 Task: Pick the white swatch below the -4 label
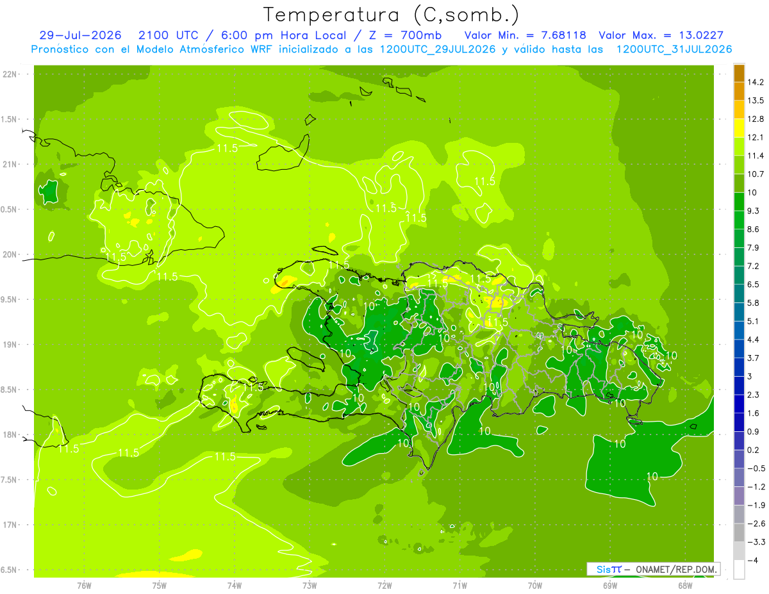739,570
